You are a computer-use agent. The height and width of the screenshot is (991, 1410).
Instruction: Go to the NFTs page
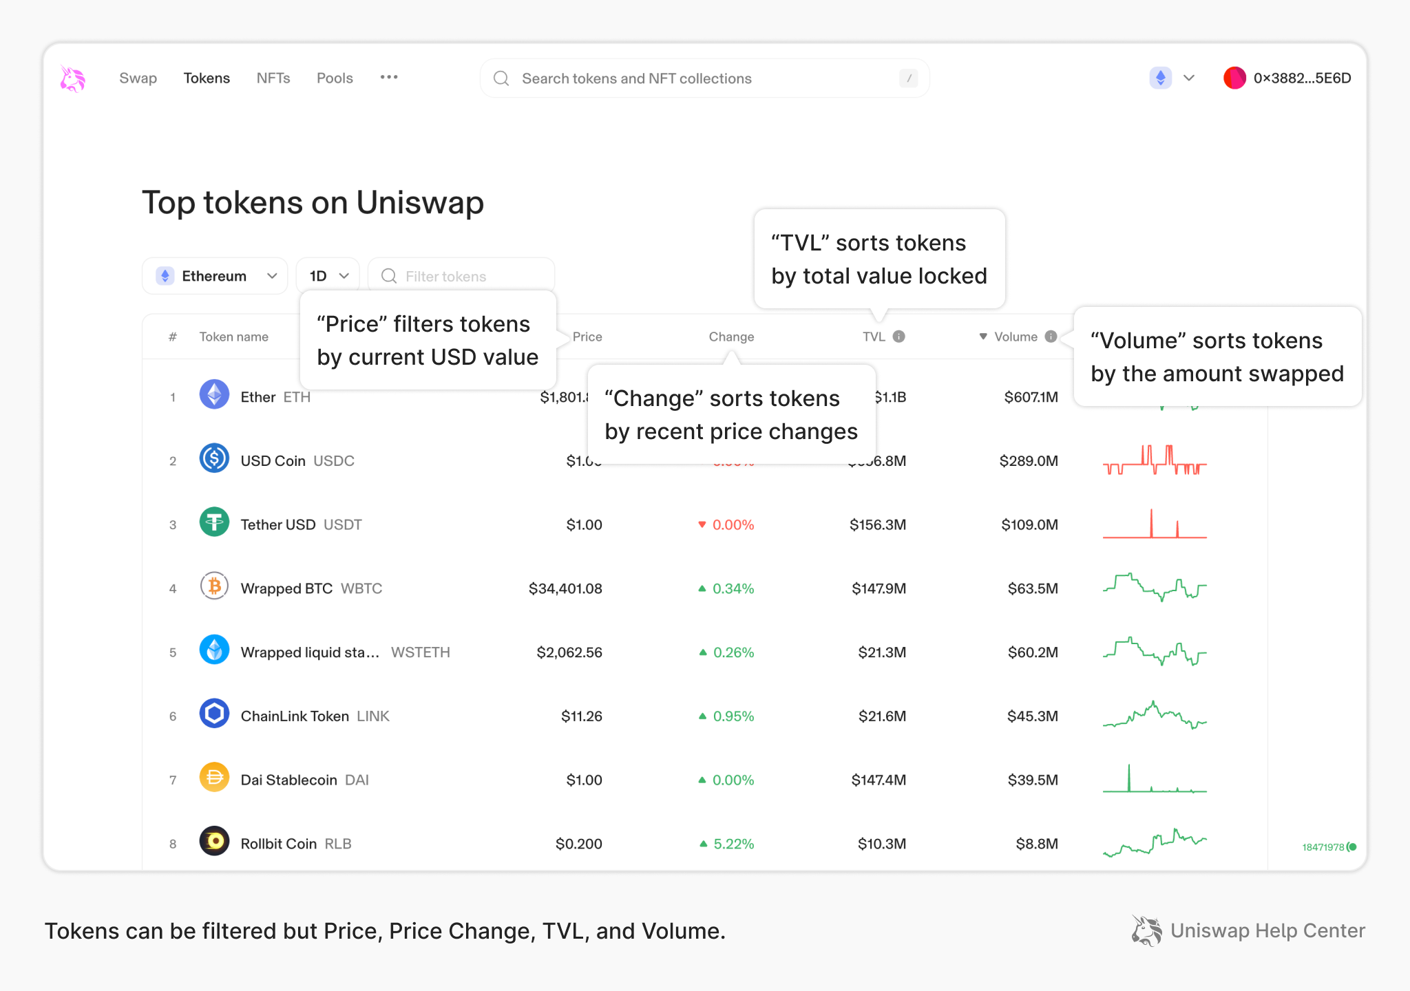pyautogui.click(x=273, y=78)
